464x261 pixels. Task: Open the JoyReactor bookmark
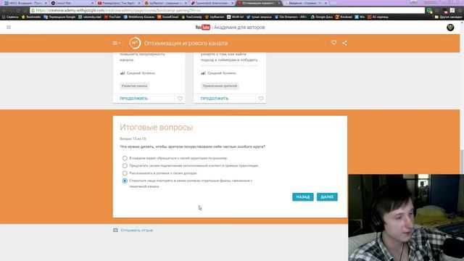(215, 17)
